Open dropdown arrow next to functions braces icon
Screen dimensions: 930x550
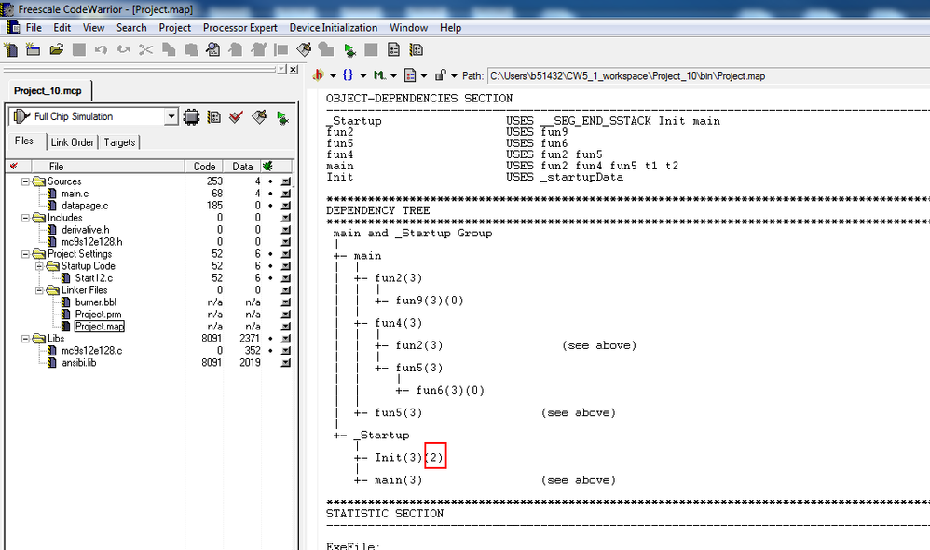[363, 75]
